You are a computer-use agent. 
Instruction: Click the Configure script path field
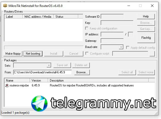click(x=130, y=54)
